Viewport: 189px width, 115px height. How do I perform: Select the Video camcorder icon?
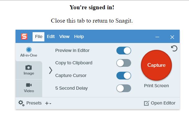point(29,85)
